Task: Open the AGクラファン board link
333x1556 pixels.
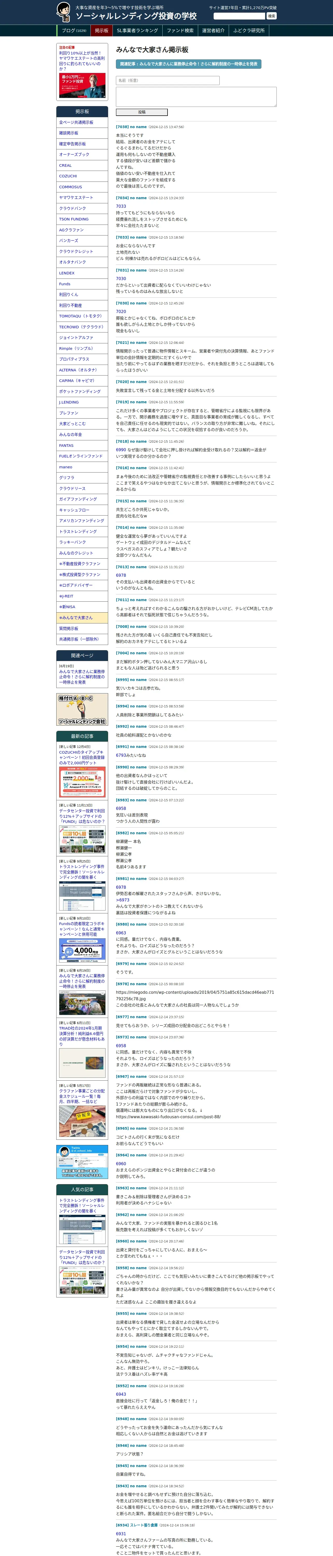Action: (82, 230)
